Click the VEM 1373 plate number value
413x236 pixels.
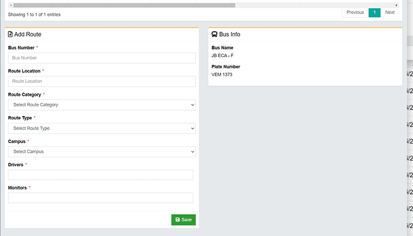pos(222,75)
